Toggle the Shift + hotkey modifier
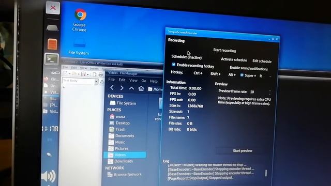 [215, 74]
